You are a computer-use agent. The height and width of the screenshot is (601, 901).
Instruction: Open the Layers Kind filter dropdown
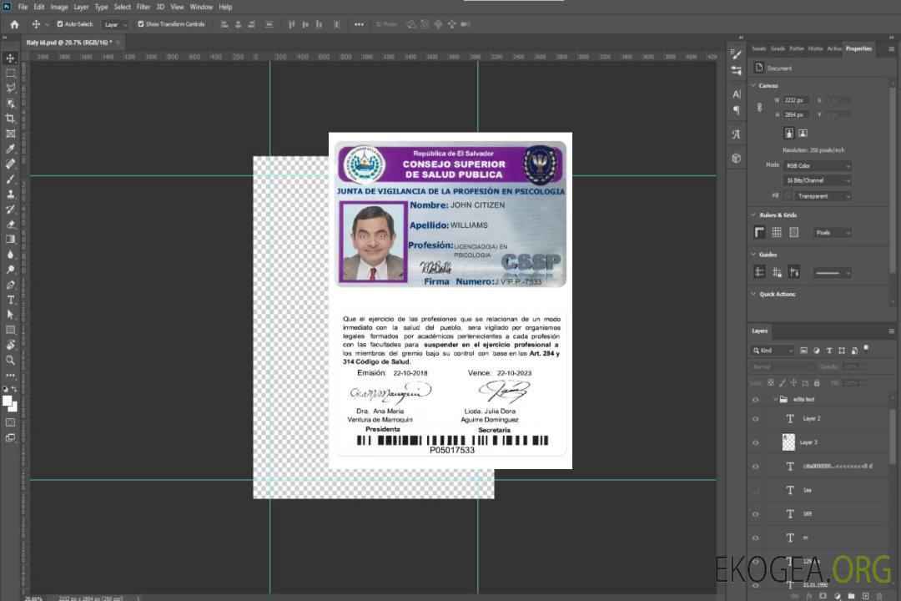click(773, 351)
